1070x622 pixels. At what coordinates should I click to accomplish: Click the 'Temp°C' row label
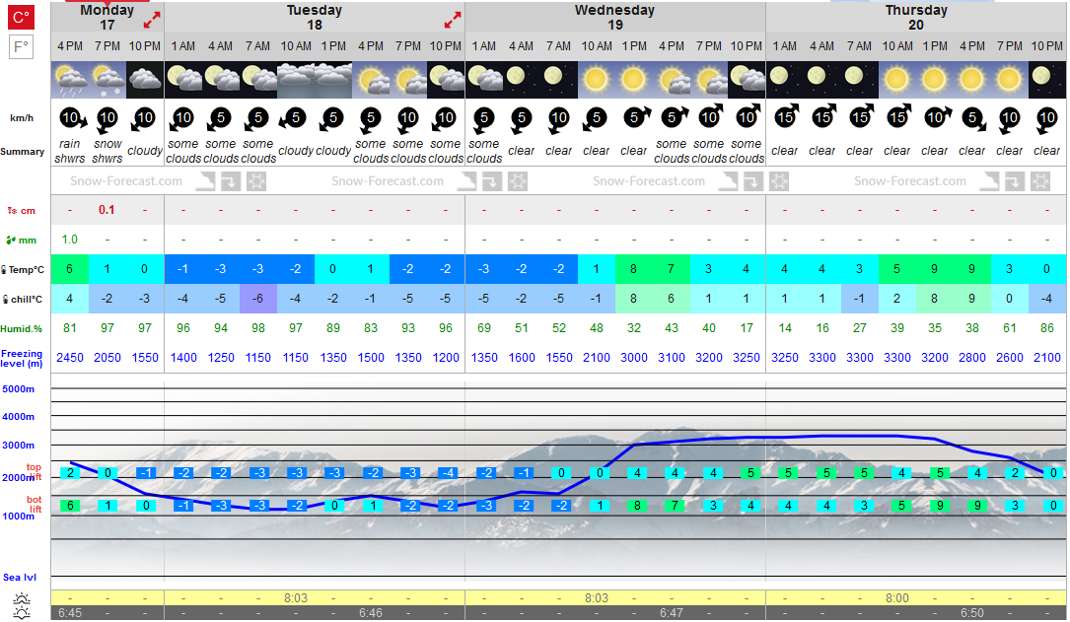point(23,270)
